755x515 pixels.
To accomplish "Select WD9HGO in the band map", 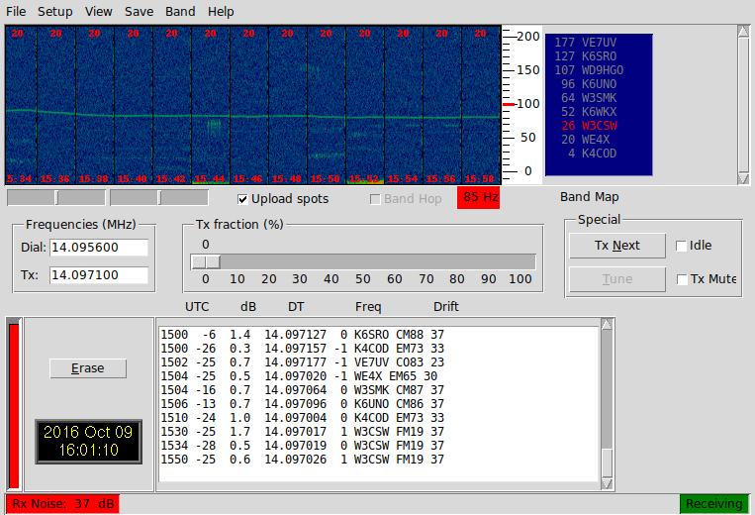I will tap(589, 70).
